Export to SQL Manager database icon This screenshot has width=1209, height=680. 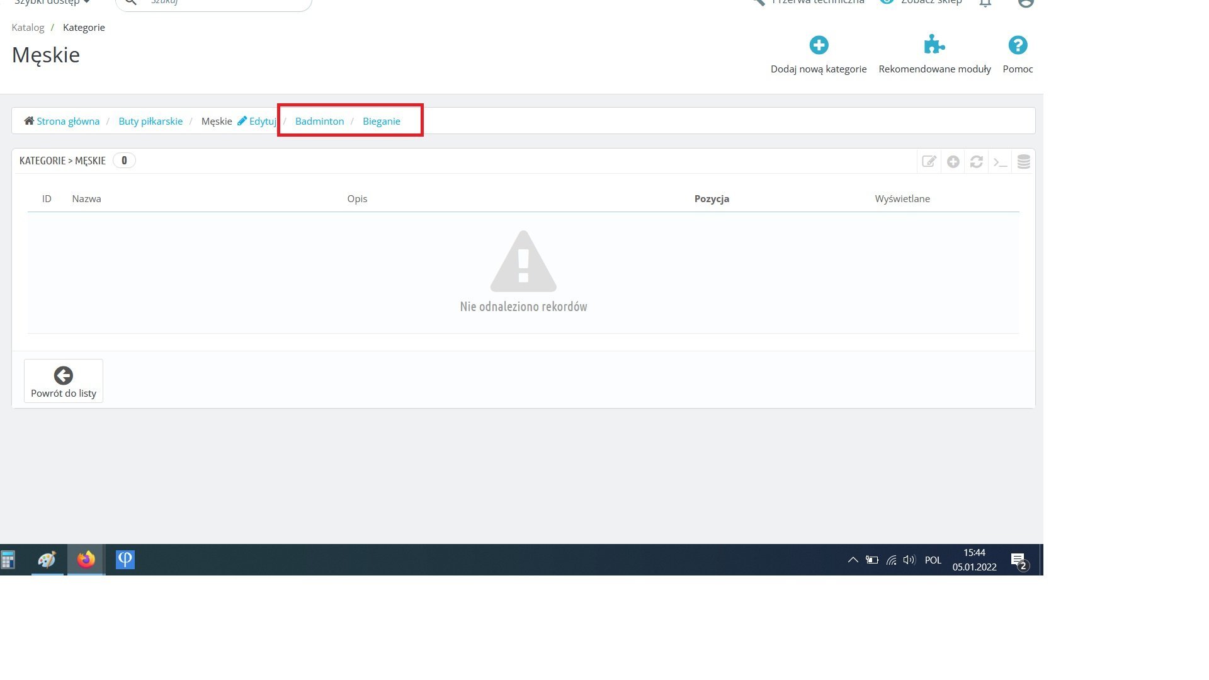coord(1023,162)
